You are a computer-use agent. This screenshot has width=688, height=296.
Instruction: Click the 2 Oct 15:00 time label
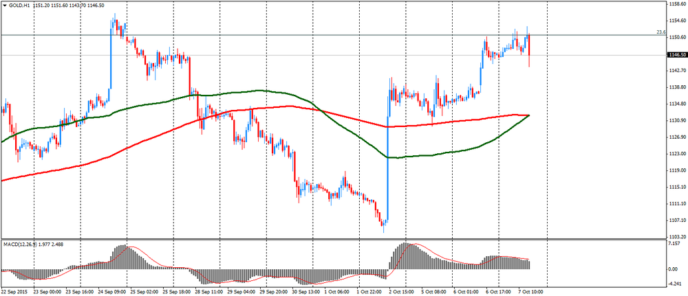coord(401,291)
